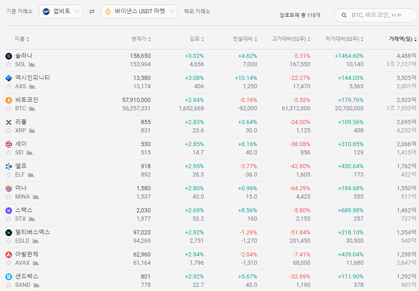The image size is (419, 291).
Task: Click the Stacks STX coin logo
Action: pyautogui.click(x=9, y=210)
